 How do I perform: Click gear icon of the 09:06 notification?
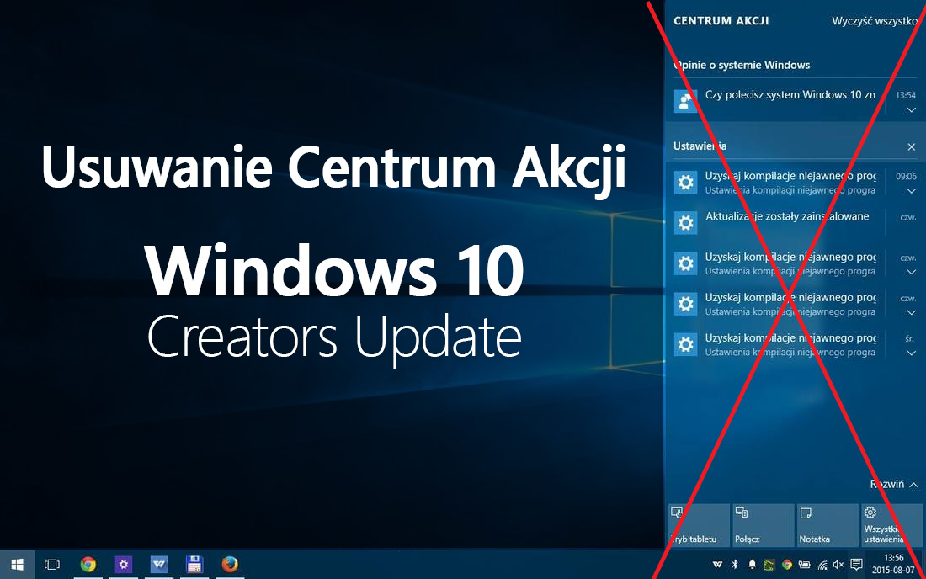pyautogui.click(x=685, y=183)
